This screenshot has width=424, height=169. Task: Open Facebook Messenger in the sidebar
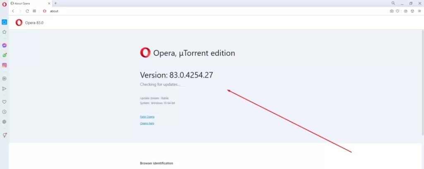click(x=4, y=45)
